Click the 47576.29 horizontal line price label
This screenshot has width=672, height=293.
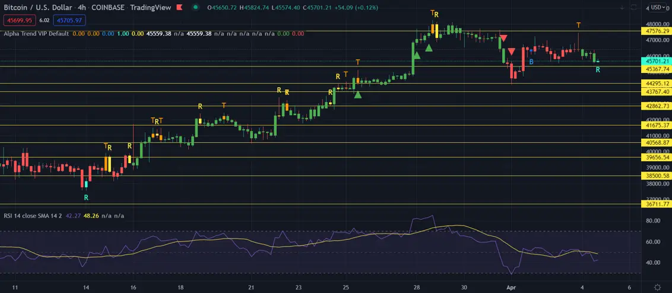(x=657, y=31)
